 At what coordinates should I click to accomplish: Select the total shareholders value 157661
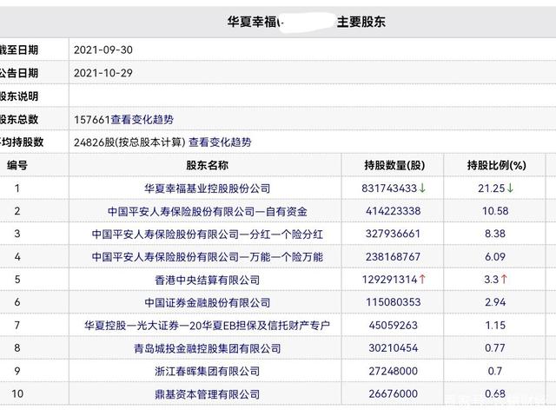click(x=92, y=120)
